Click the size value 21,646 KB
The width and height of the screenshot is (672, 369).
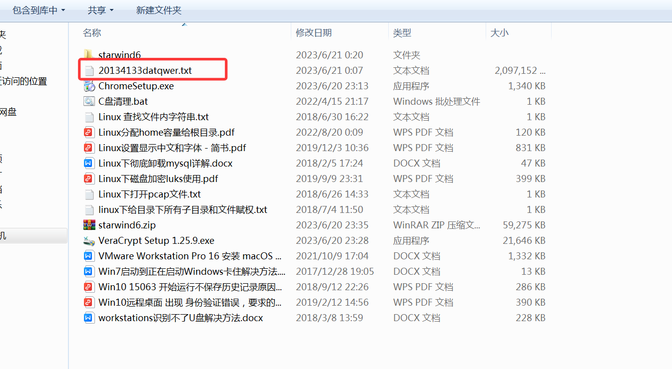tap(524, 240)
